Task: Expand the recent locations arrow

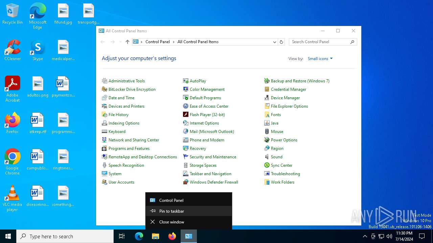Action: tap(120, 42)
